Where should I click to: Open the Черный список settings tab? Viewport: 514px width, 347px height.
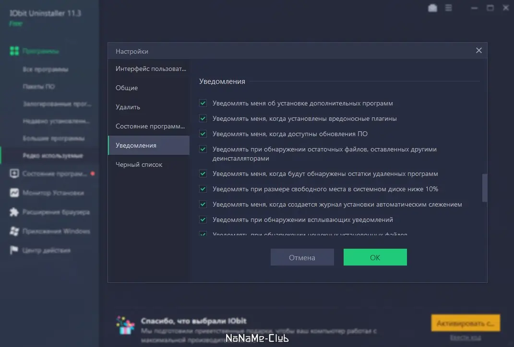149,164
